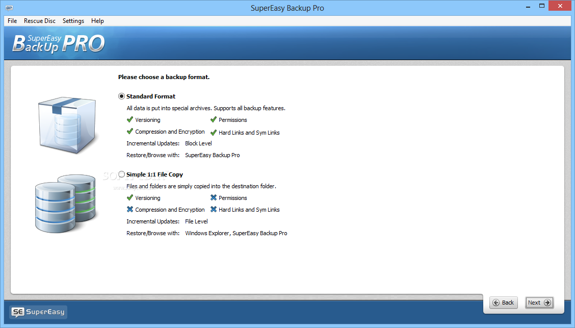Click the green check beside Standard Compression and Encryption

coord(130,131)
